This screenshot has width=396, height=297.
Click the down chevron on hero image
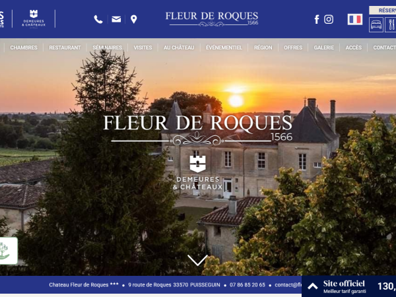point(197,260)
